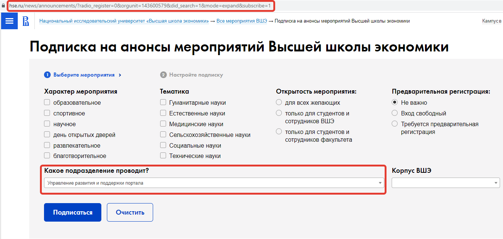Image resolution: width=503 pixels, height=239 pixels.
Task: Check the 'научное' checkbox
Action: [47, 124]
